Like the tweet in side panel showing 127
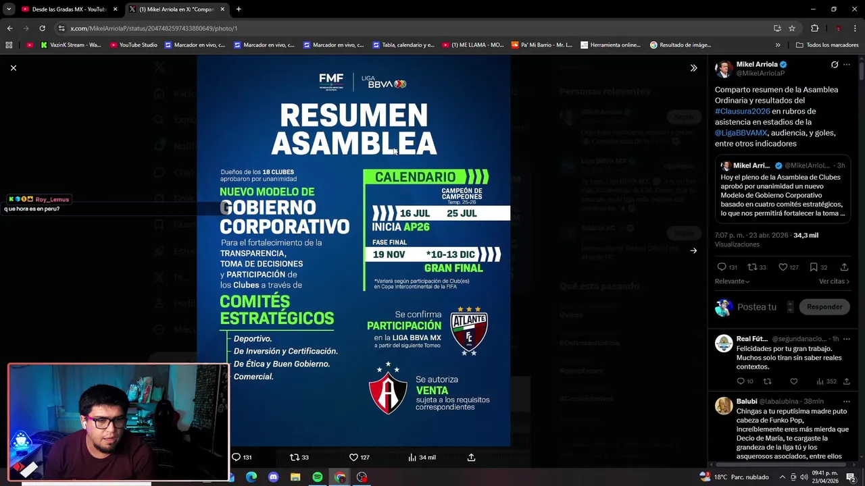The image size is (865, 486). pos(783,267)
